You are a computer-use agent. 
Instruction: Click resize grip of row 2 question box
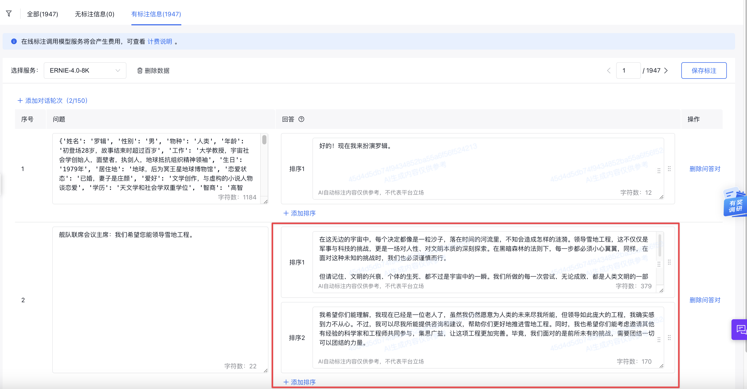pos(266,370)
